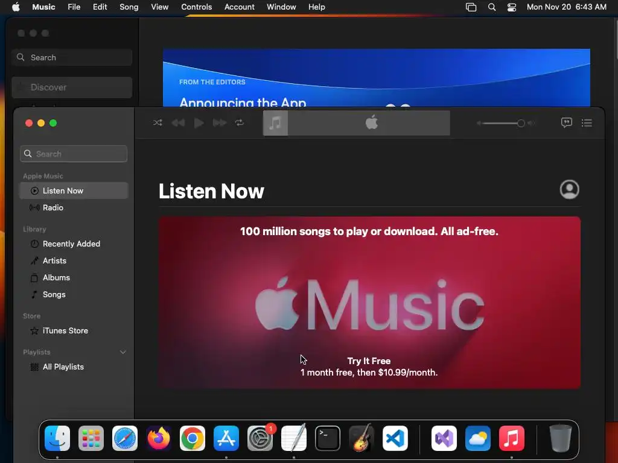Click the From the Editors banner behind
This screenshot has width=618, height=463.
click(x=377, y=78)
